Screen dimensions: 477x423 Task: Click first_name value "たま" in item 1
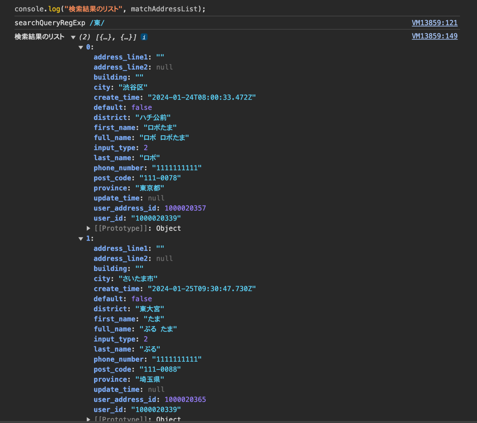[154, 319]
